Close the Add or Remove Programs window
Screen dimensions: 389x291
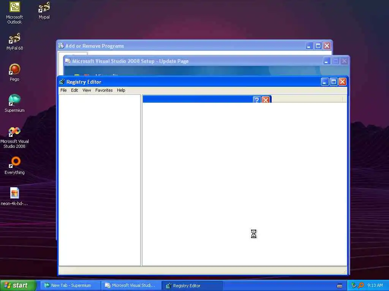point(327,46)
